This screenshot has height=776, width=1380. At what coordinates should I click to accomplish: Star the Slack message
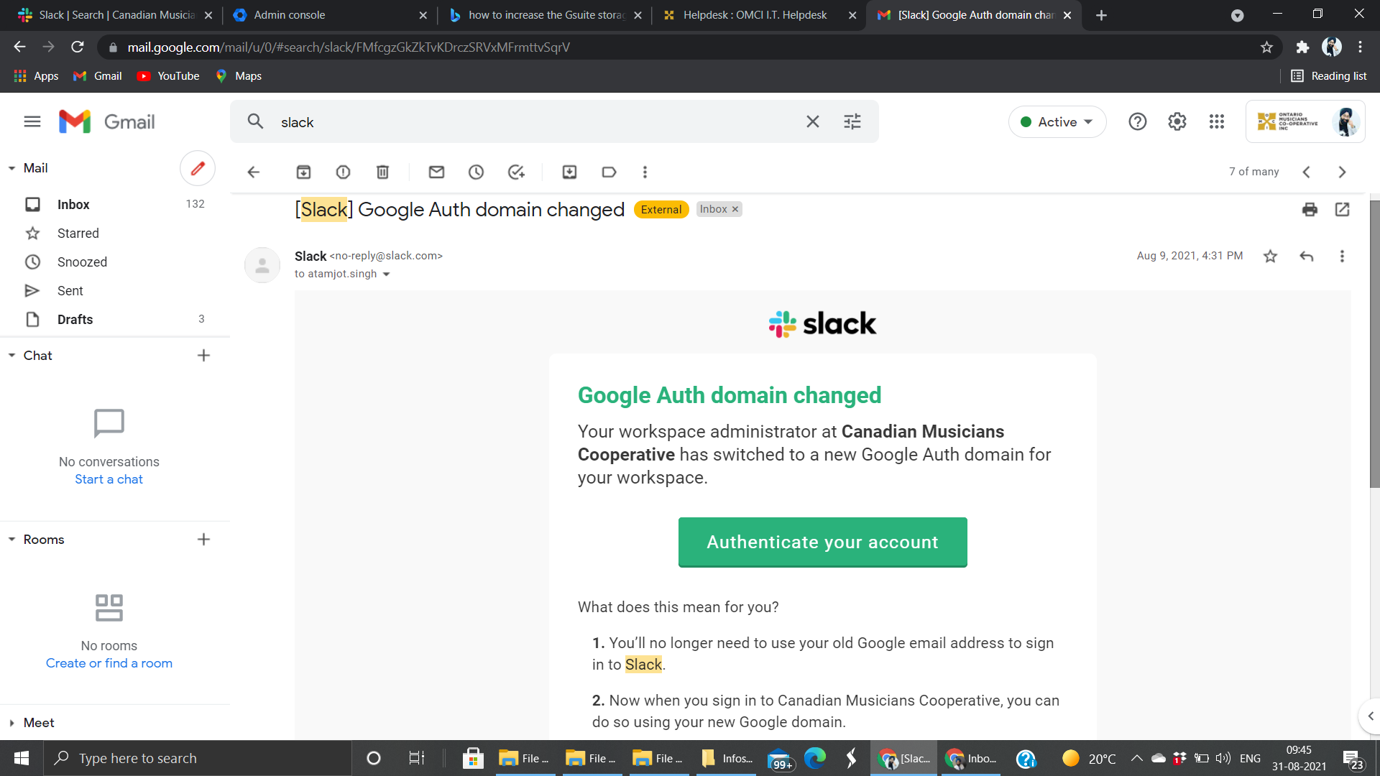click(x=1270, y=256)
